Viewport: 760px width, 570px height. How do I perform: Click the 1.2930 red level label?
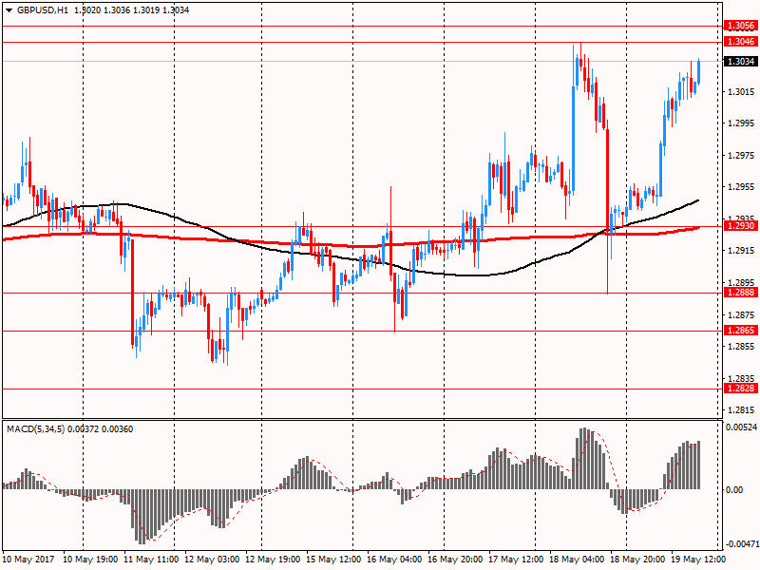click(741, 226)
